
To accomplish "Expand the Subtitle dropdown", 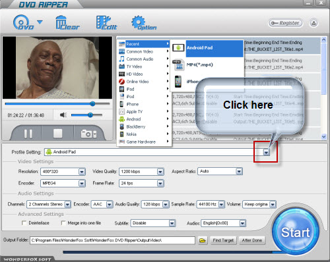I will [x=172, y=223].
